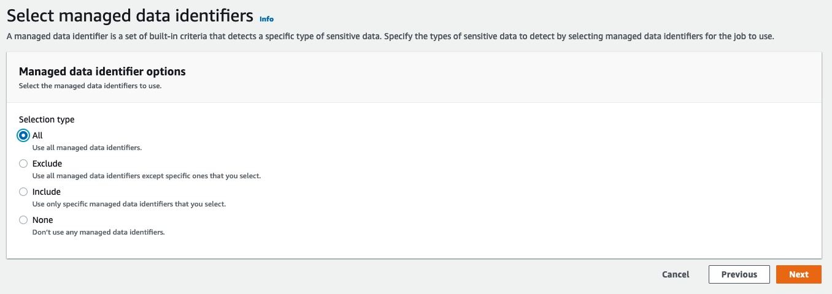Viewport: 832px width, 294px height.
Task: Click the 'Exclude' option label text
Action: pyautogui.click(x=47, y=164)
